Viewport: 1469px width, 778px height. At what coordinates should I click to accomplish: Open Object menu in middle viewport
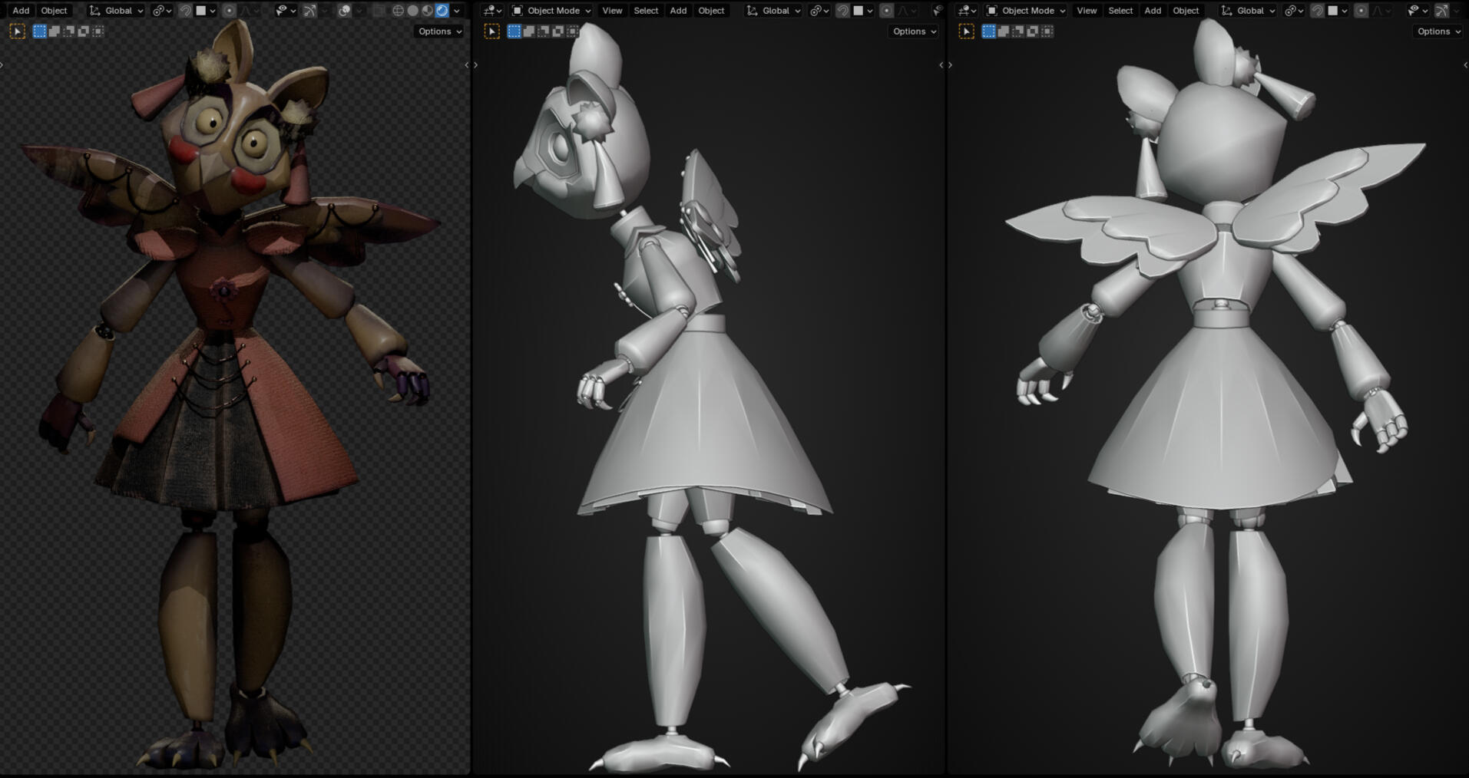711,11
